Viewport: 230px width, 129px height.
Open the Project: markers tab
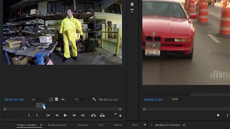point(27,125)
